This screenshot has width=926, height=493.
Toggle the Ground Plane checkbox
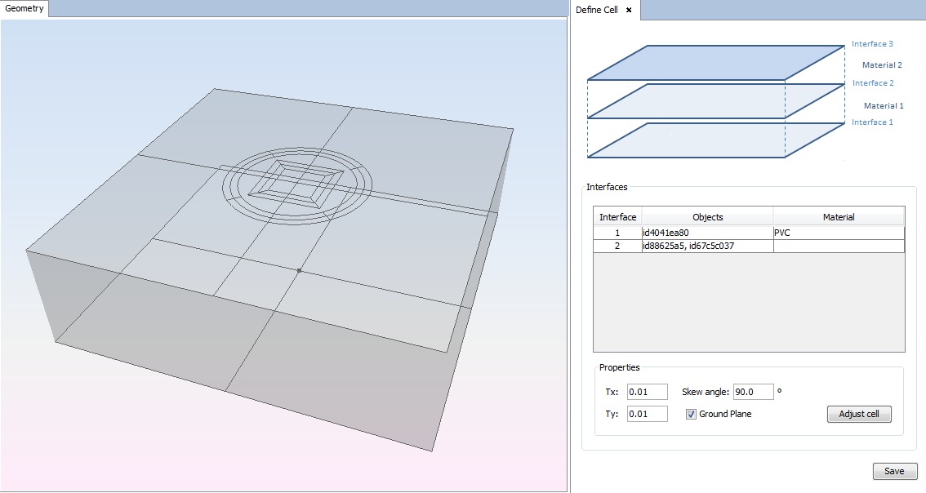(691, 414)
